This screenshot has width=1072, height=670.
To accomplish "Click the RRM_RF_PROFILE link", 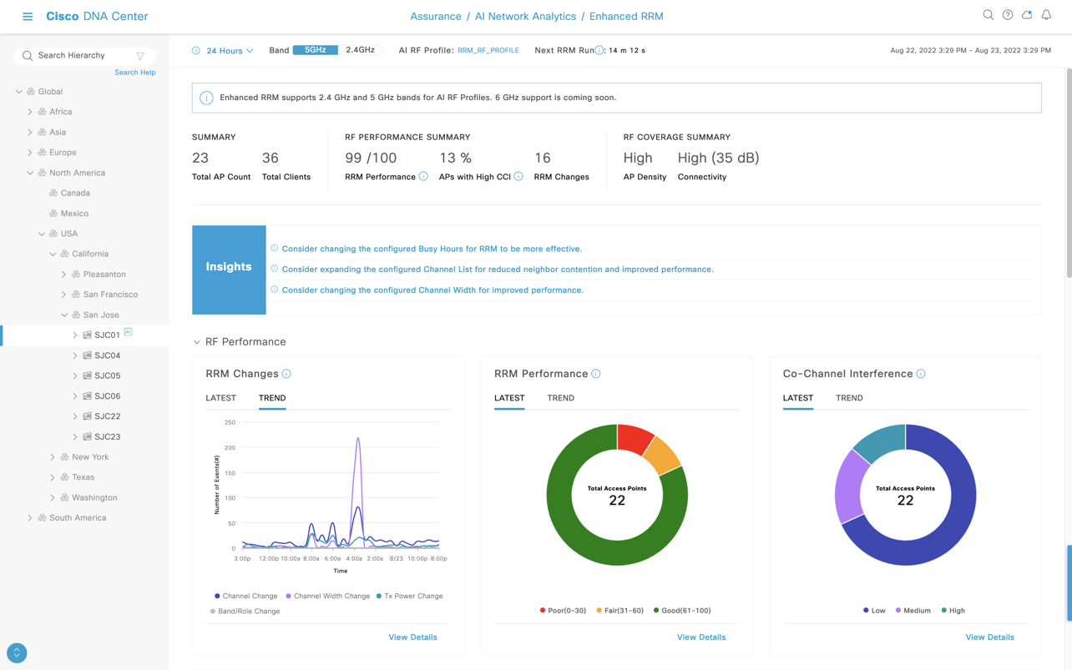I will tap(488, 49).
